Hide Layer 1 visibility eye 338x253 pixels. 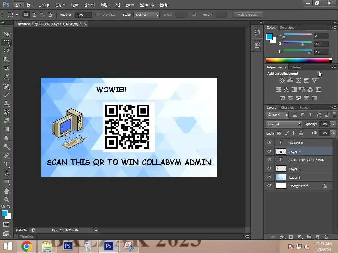pyautogui.click(x=269, y=177)
